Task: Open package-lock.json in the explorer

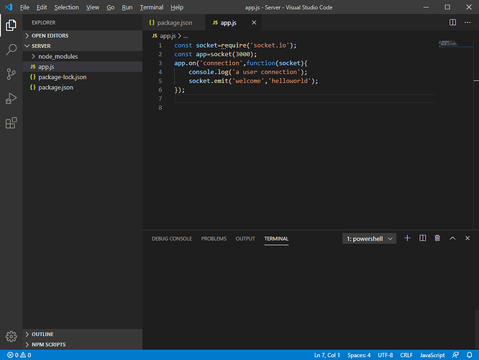Action: coord(62,77)
